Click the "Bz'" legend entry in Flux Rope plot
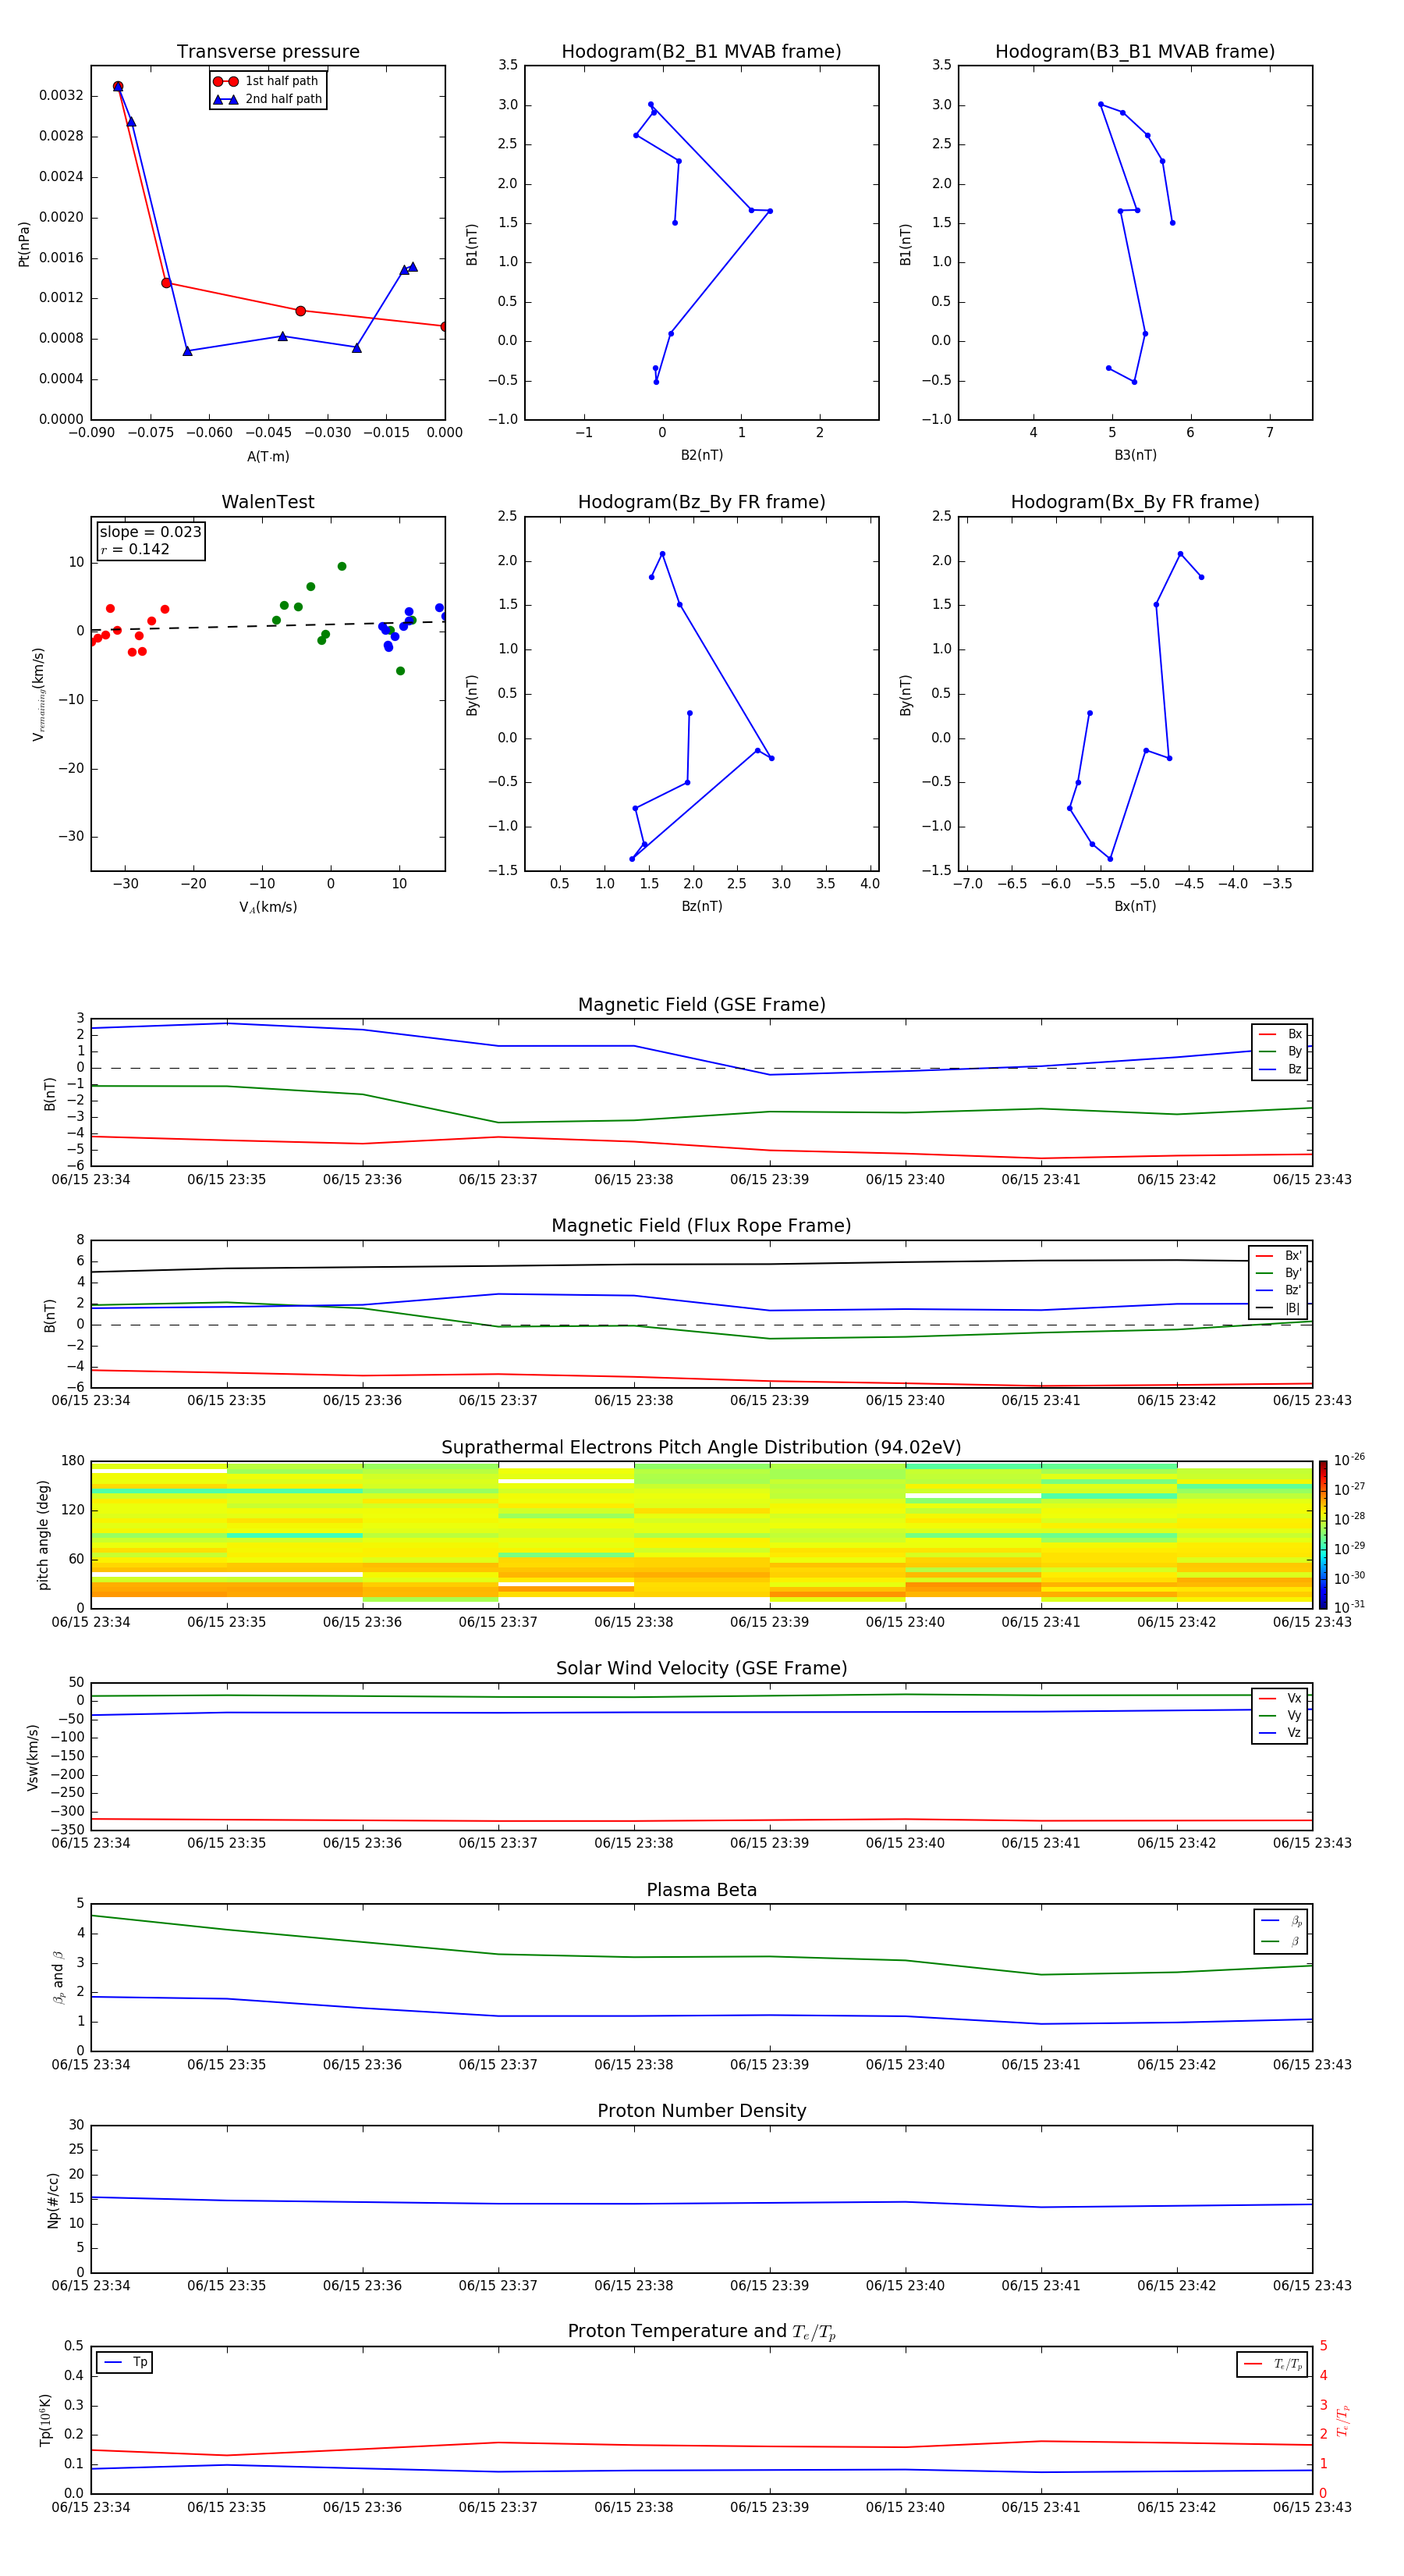The height and width of the screenshot is (2576, 1404). coord(1278,1290)
